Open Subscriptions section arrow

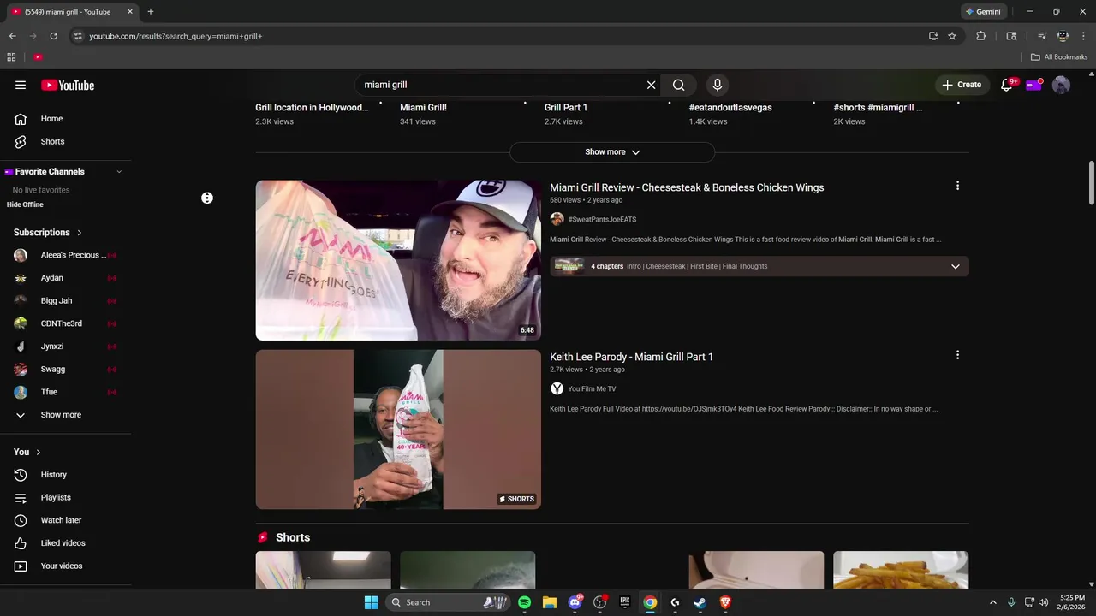(x=80, y=233)
